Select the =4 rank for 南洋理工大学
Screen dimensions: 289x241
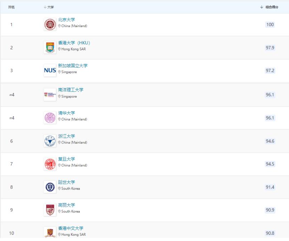(11, 95)
